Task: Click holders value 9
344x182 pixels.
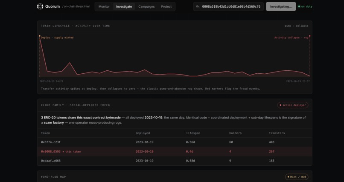Action: (x=230, y=161)
